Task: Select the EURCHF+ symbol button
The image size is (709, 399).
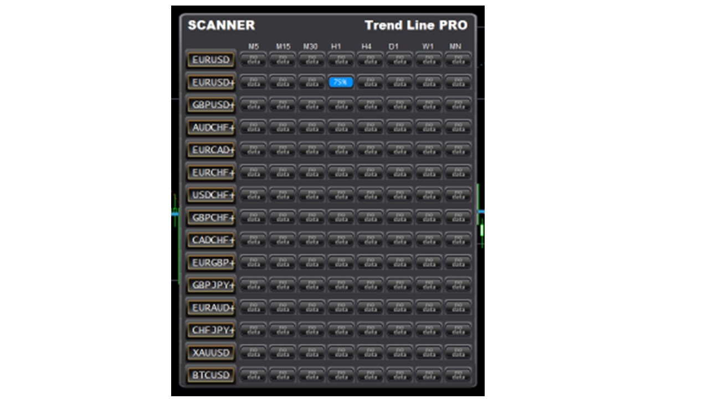Action: click(x=210, y=172)
